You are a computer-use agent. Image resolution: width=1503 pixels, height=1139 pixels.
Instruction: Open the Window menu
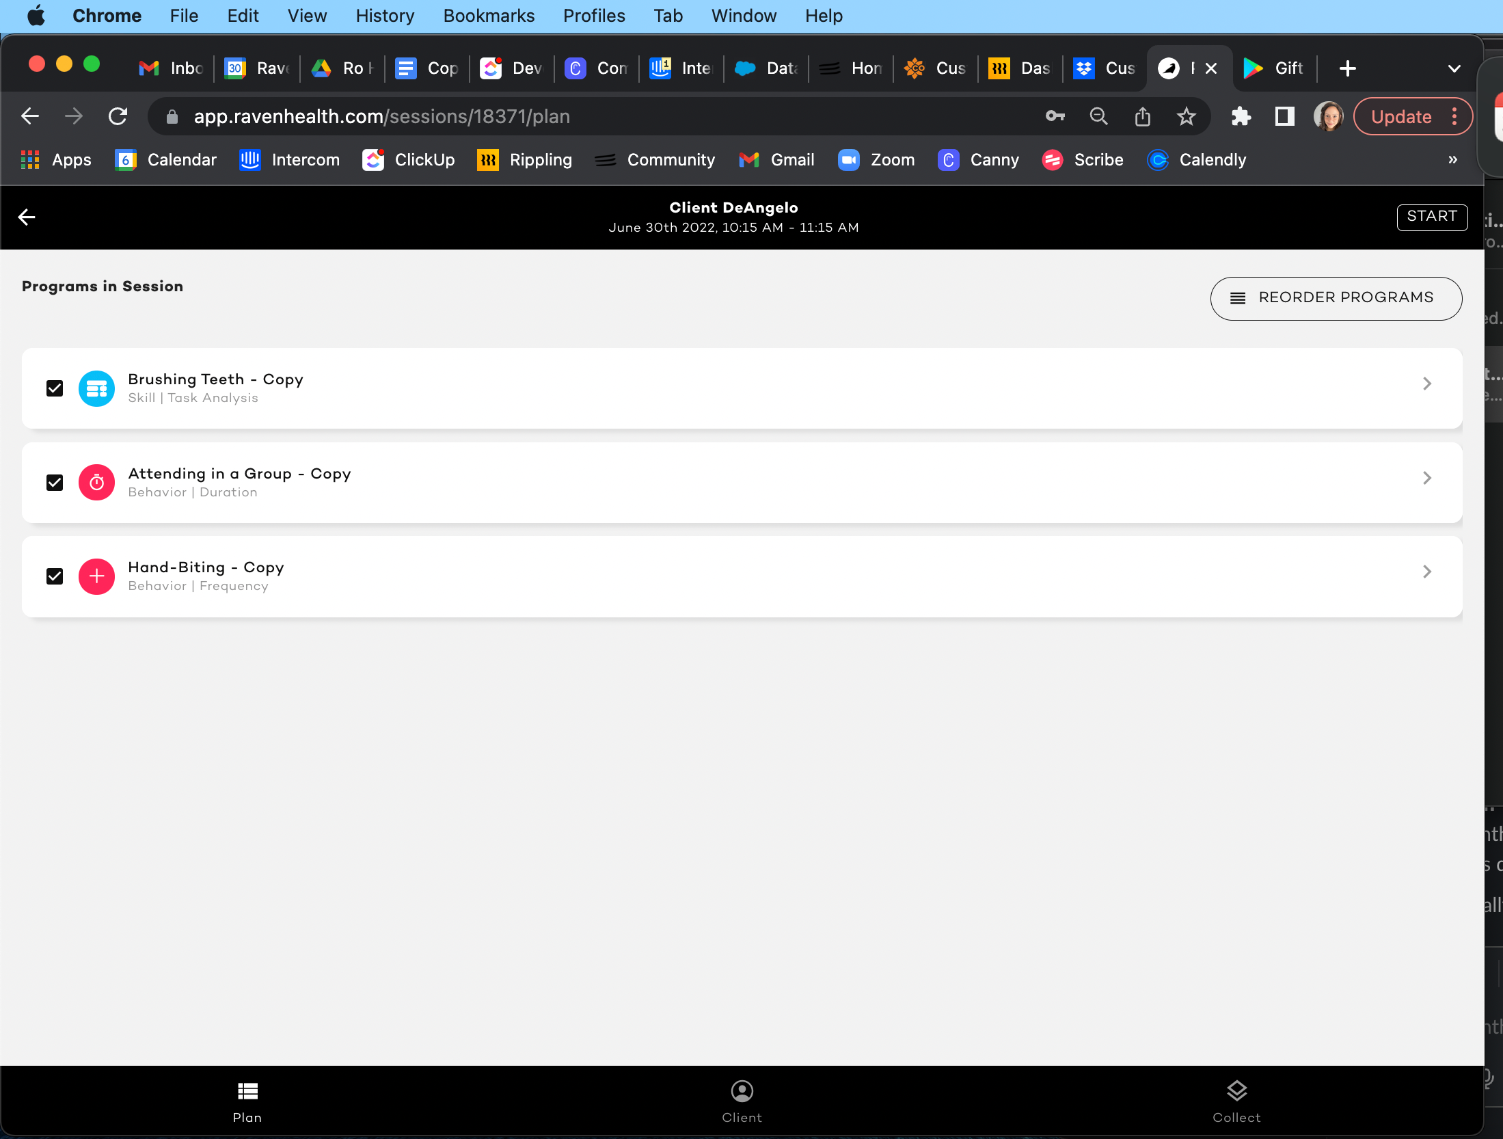point(744,15)
